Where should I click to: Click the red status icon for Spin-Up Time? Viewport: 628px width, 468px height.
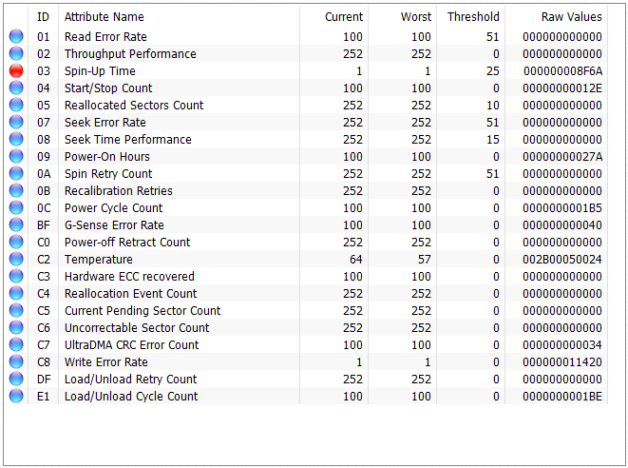point(16,70)
